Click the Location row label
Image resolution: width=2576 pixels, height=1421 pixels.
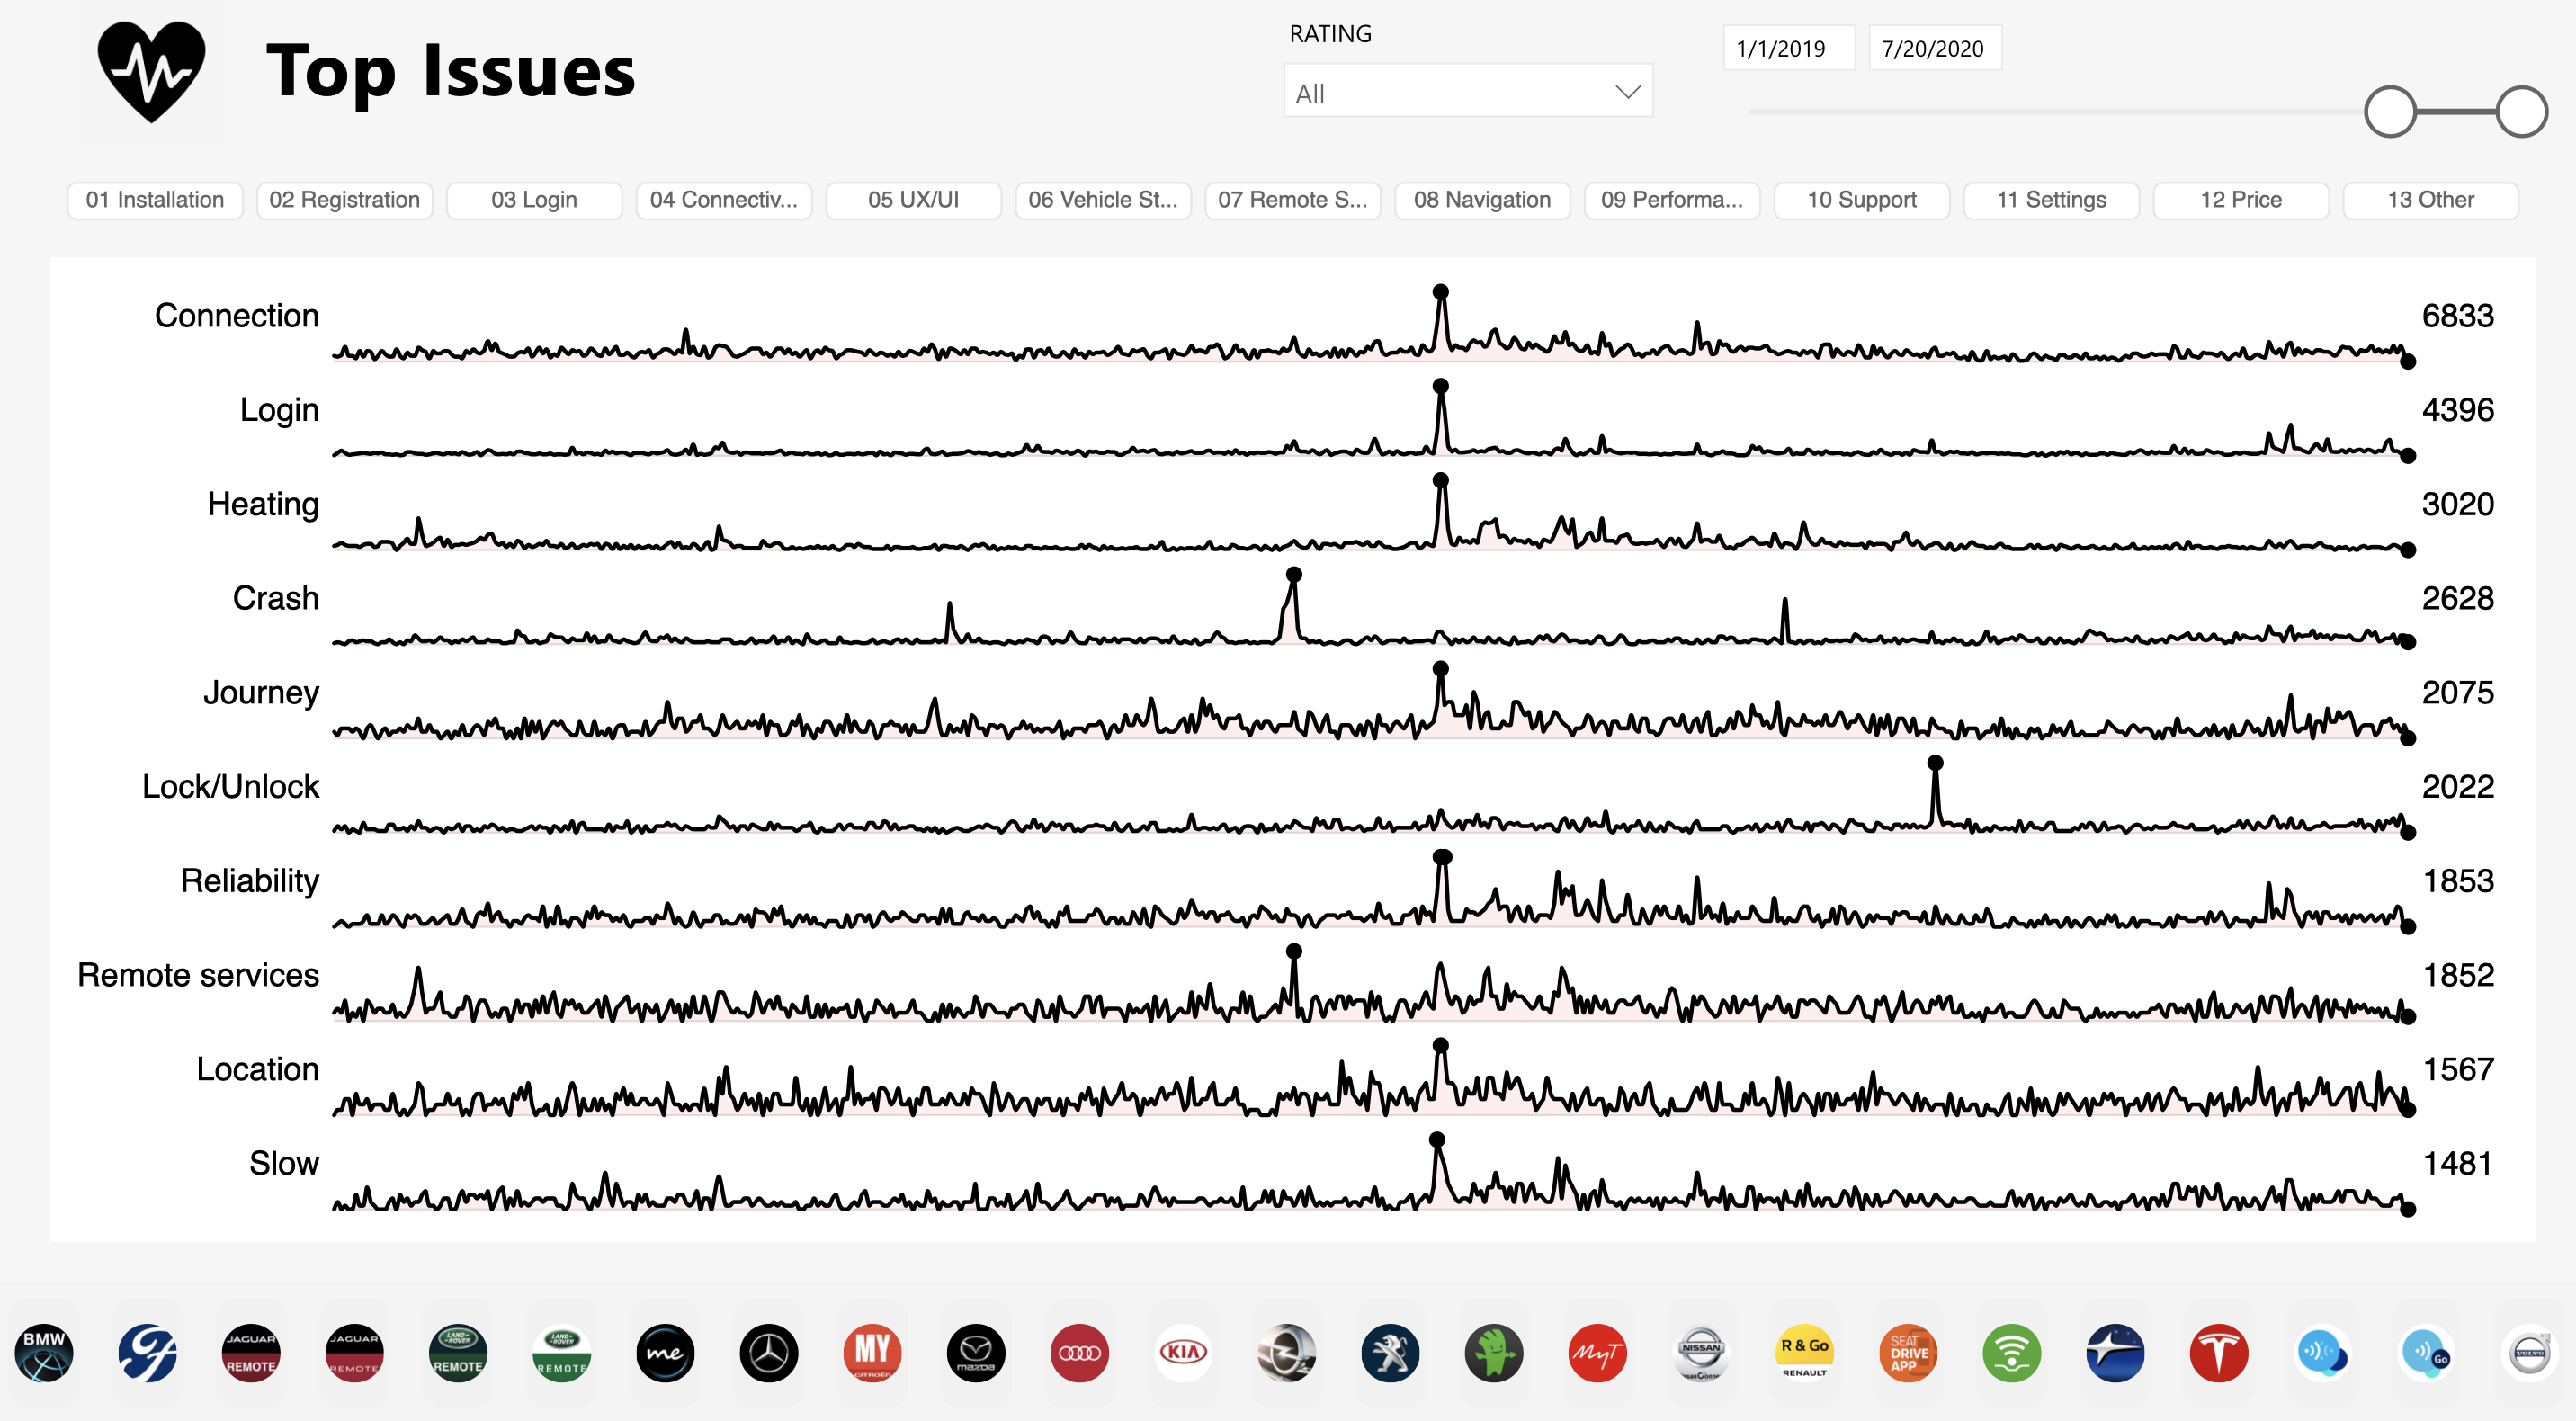click(258, 1069)
